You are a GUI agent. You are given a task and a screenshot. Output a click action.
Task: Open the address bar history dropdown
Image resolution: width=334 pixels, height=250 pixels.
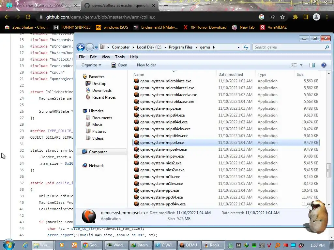[238, 47]
